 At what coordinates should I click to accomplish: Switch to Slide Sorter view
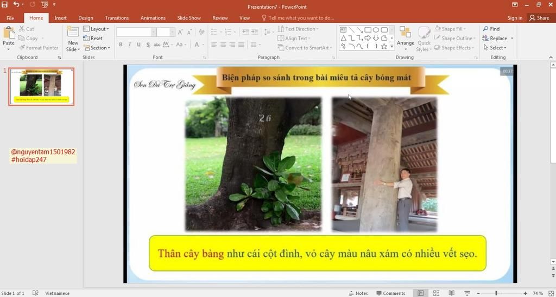[436, 293]
